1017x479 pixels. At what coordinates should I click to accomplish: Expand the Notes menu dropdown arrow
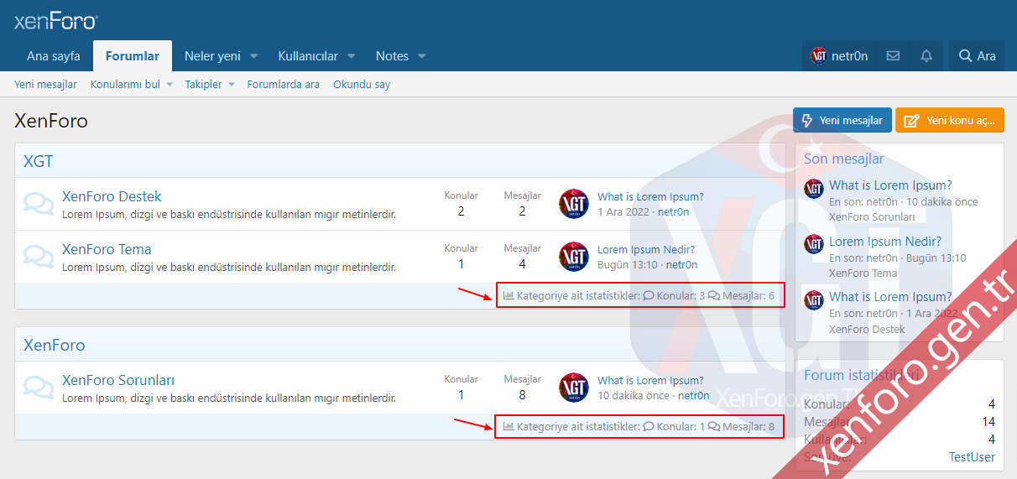[422, 56]
